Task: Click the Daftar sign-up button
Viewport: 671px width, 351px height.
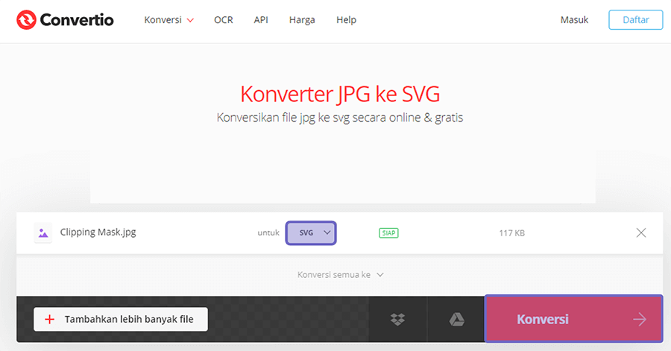Action: coord(635,19)
